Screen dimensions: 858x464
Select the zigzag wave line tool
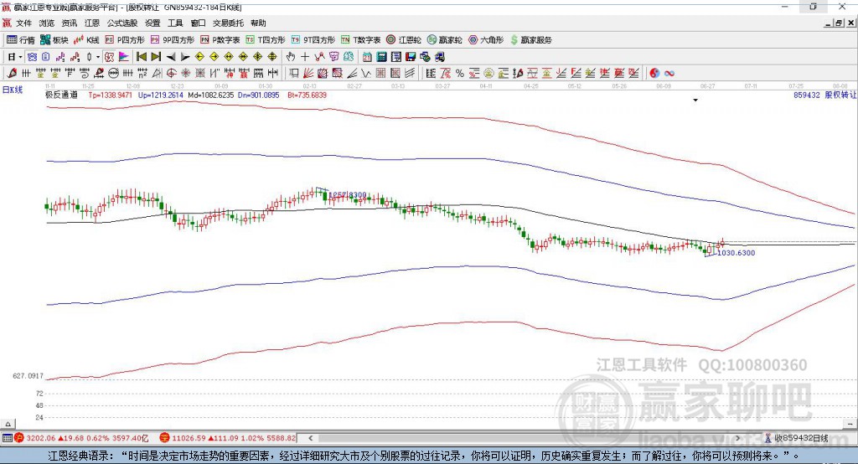(x=365, y=74)
